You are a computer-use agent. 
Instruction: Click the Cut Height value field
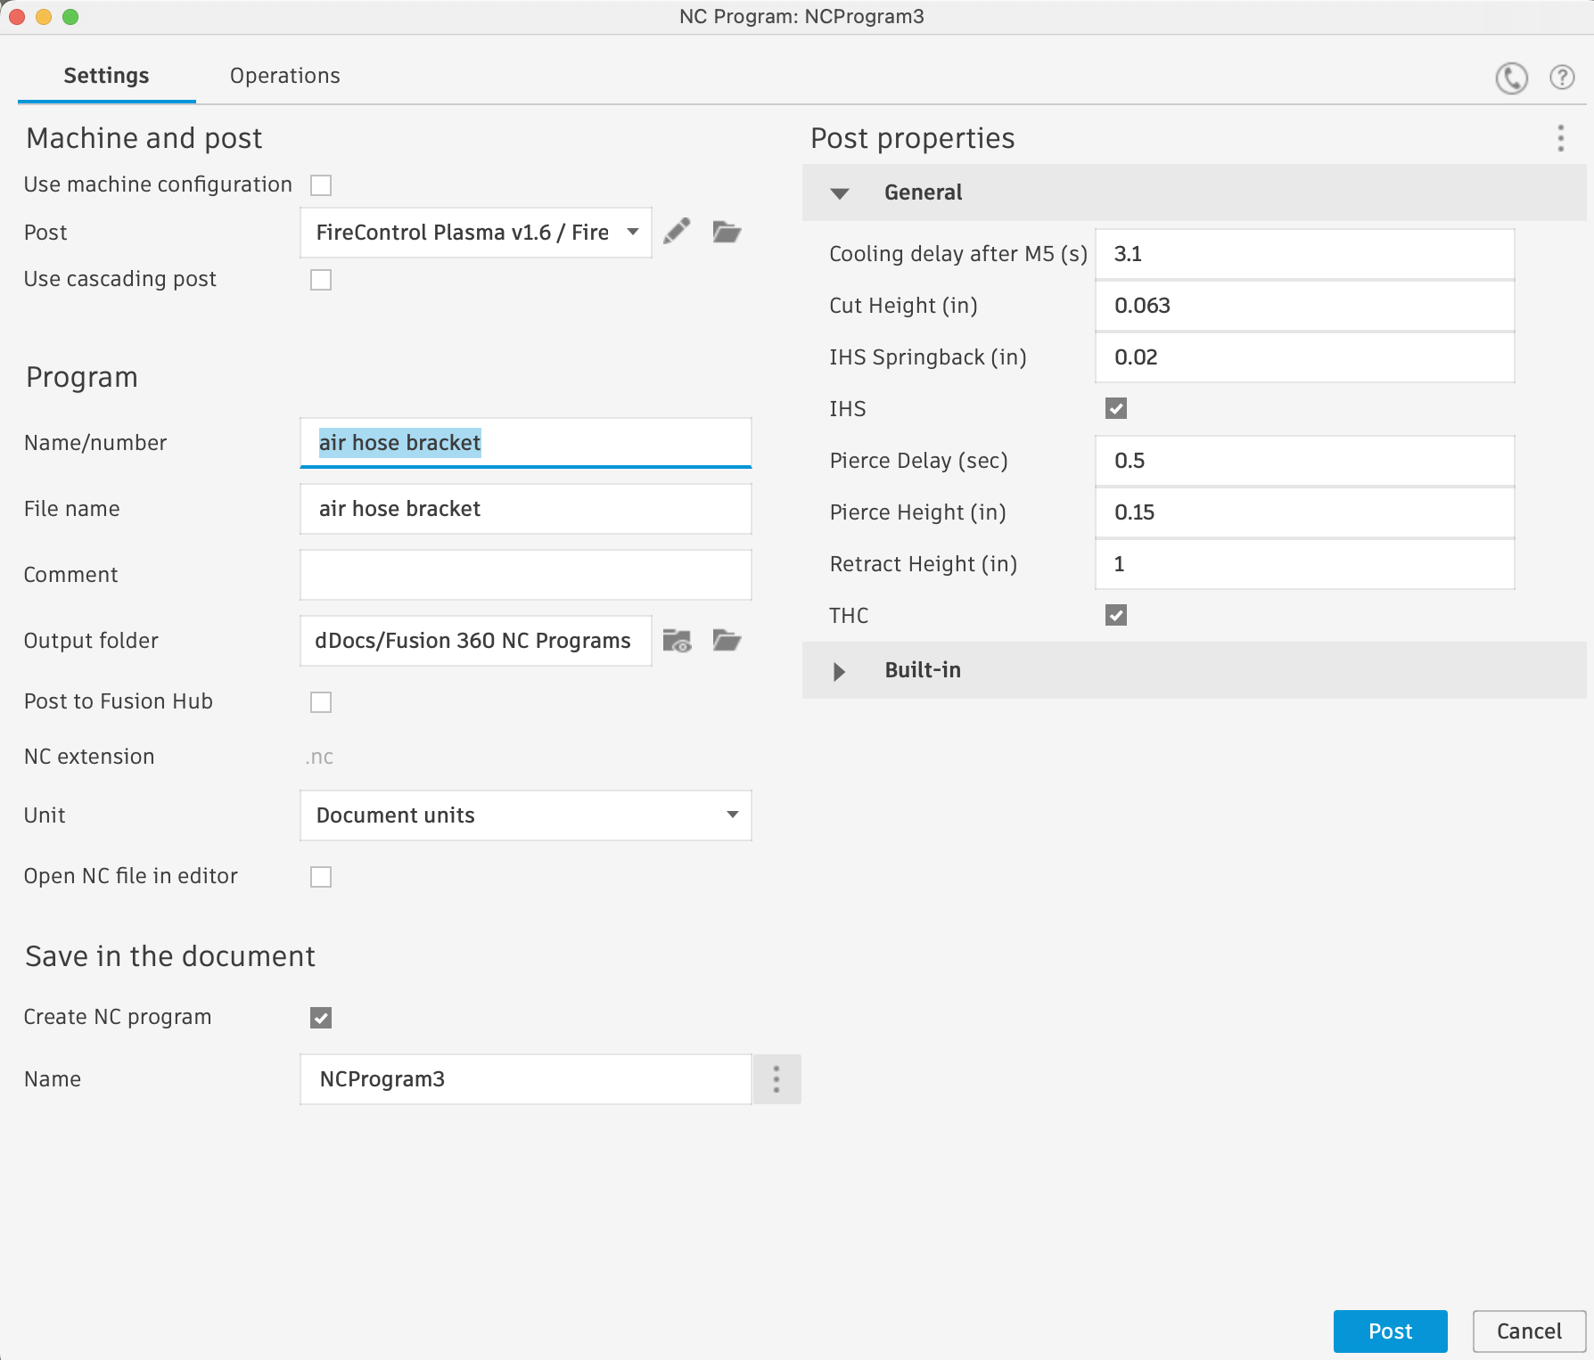point(1304,306)
